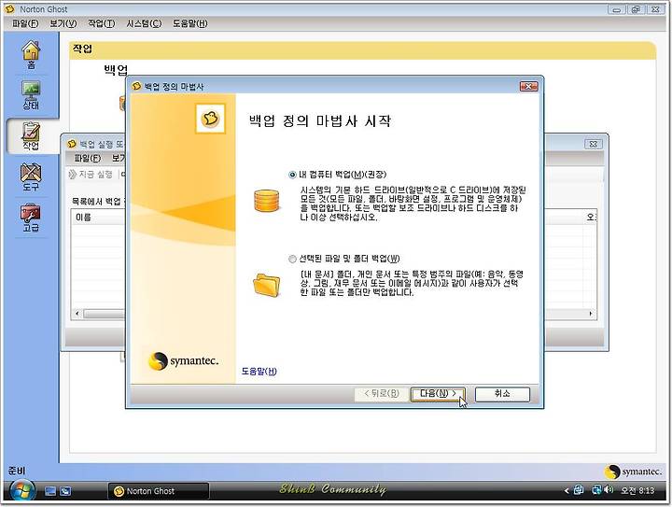
Task: Click Norton Ghost taskbar button
Action: [159, 491]
